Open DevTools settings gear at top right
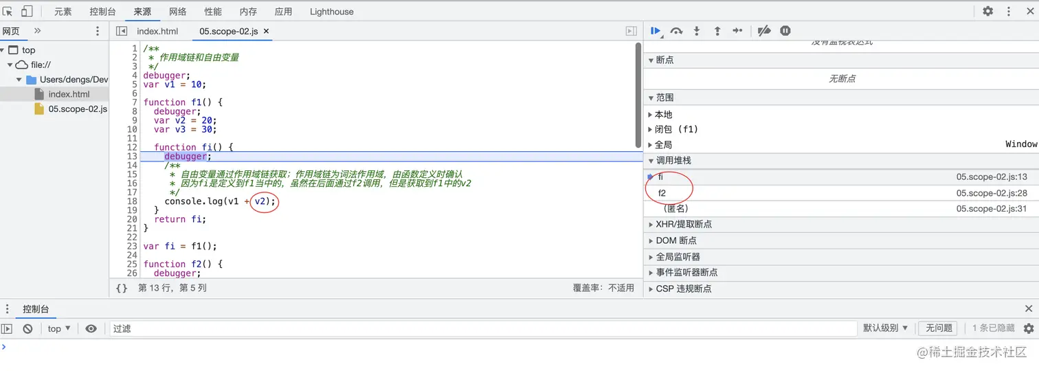This screenshot has height=371, width=1039. pos(987,11)
